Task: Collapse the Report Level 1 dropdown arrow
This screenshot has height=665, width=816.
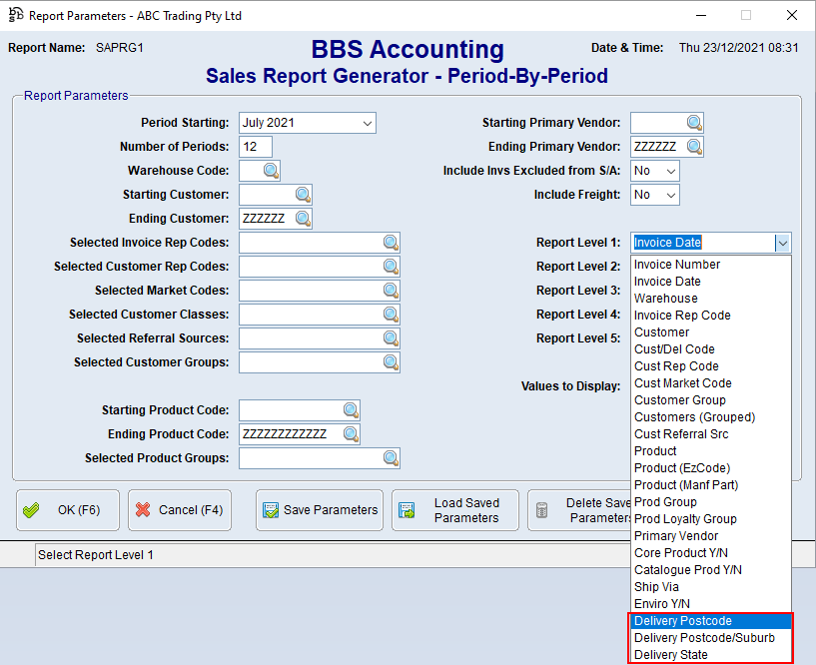Action: coord(782,243)
